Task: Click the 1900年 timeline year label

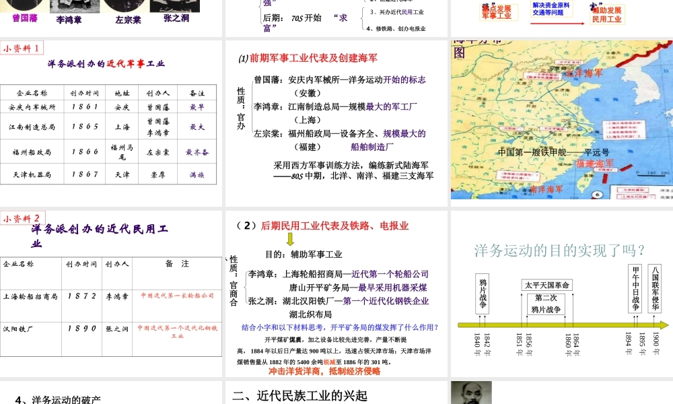Action: tap(656, 343)
